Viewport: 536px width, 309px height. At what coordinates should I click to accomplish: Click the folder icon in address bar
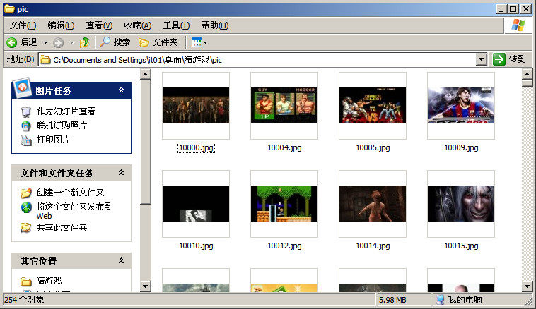(45, 60)
